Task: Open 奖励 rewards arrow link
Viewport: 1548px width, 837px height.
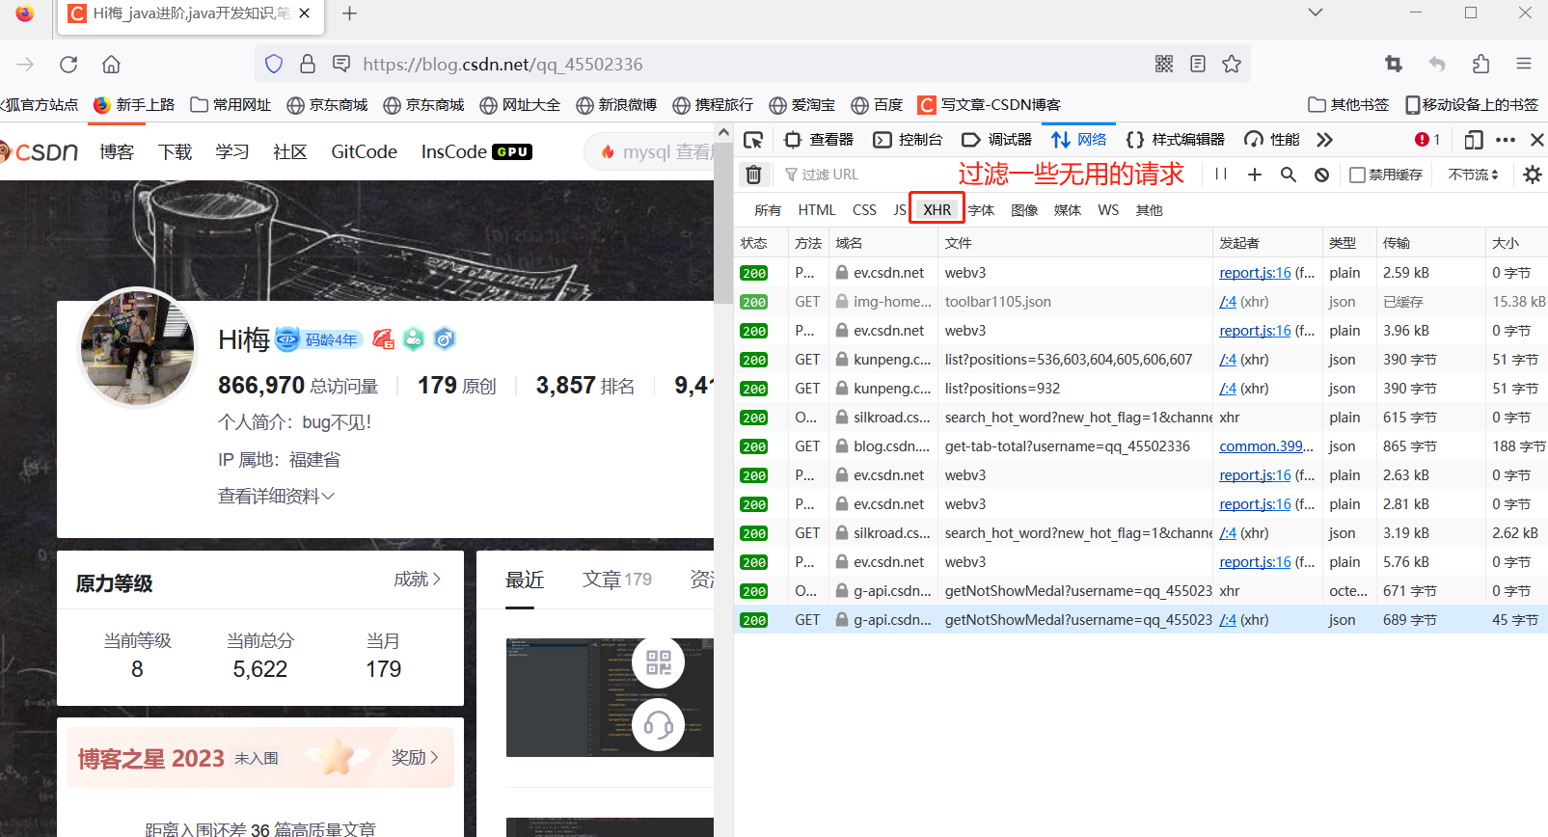Action: tap(415, 757)
